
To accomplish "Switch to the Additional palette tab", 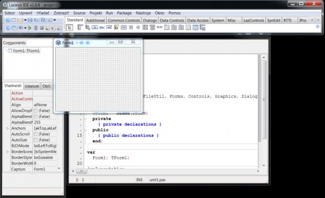I will (95, 21).
